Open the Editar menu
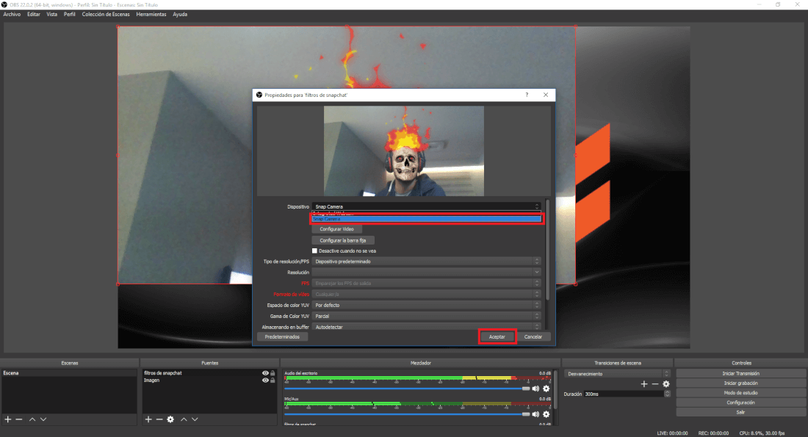This screenshot has height=437, width=808. 34,15
